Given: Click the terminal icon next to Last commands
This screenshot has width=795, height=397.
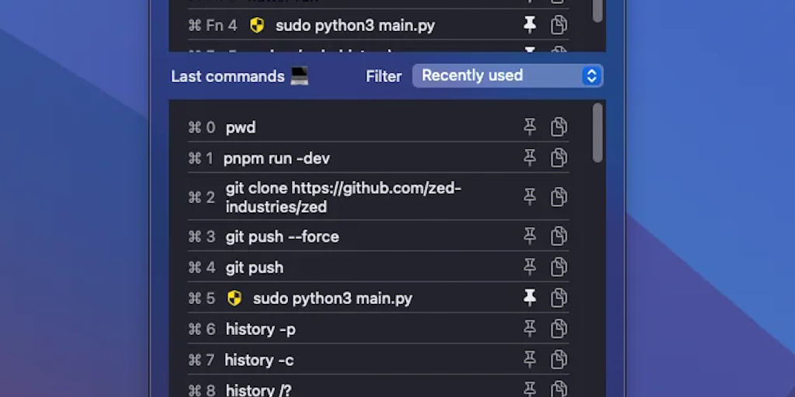Looking at the screenshot, I should point(299,76).
